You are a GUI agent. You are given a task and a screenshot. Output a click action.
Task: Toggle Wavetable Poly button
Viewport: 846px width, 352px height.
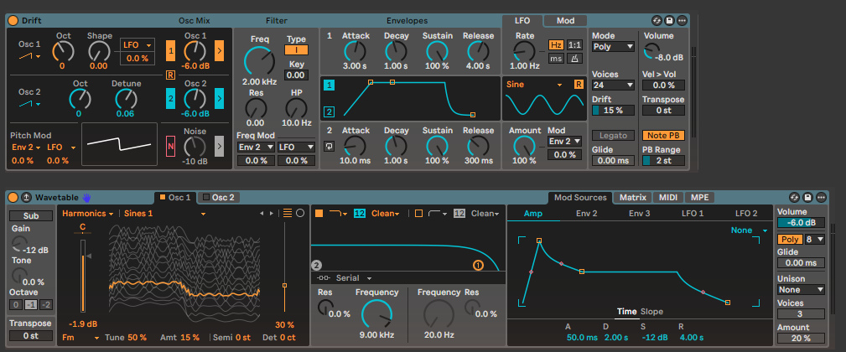pyautogui.click(x=789, y=239)
